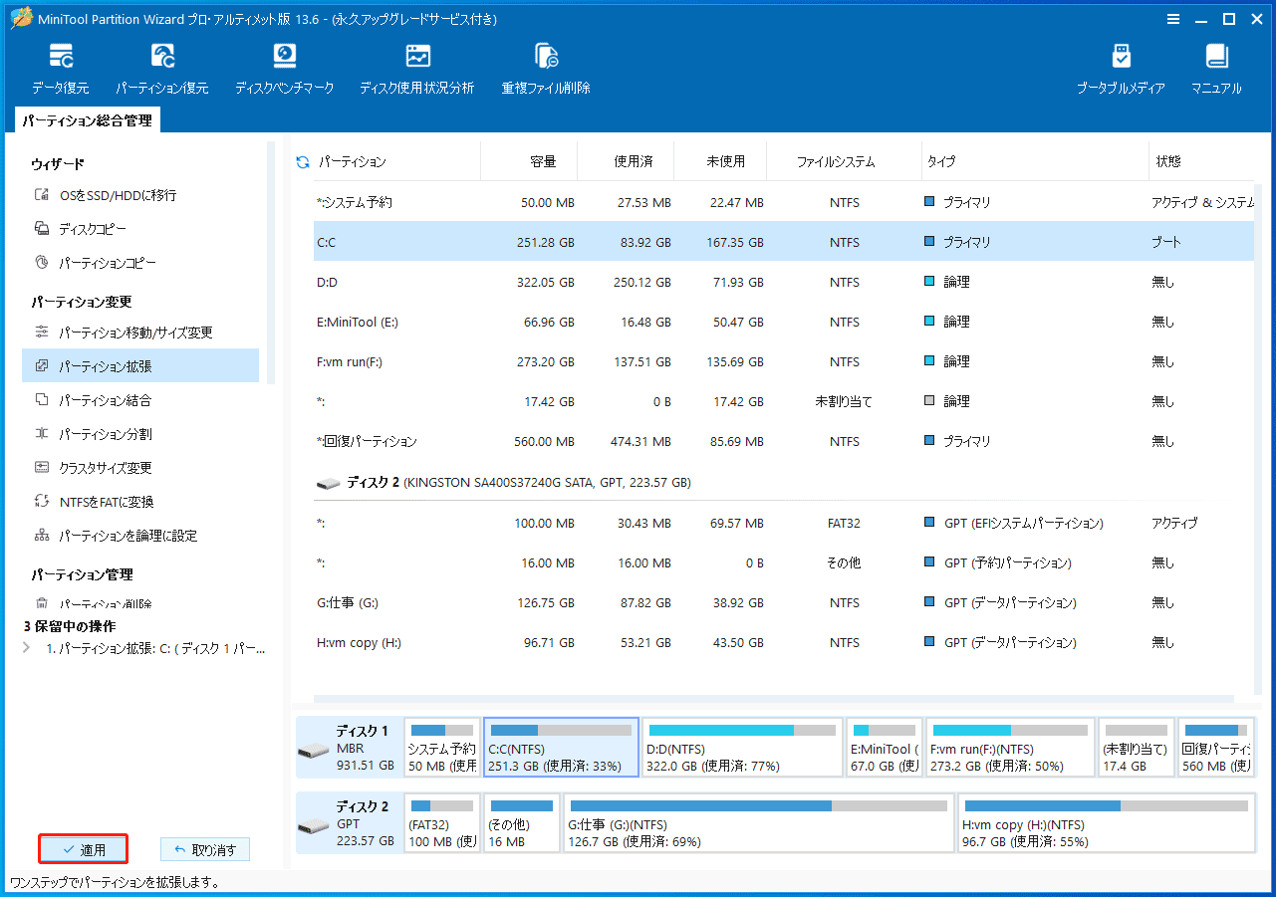Launch ディスクベンチマーク
Screen dimensions: 1276x897
tap(285, 69)
